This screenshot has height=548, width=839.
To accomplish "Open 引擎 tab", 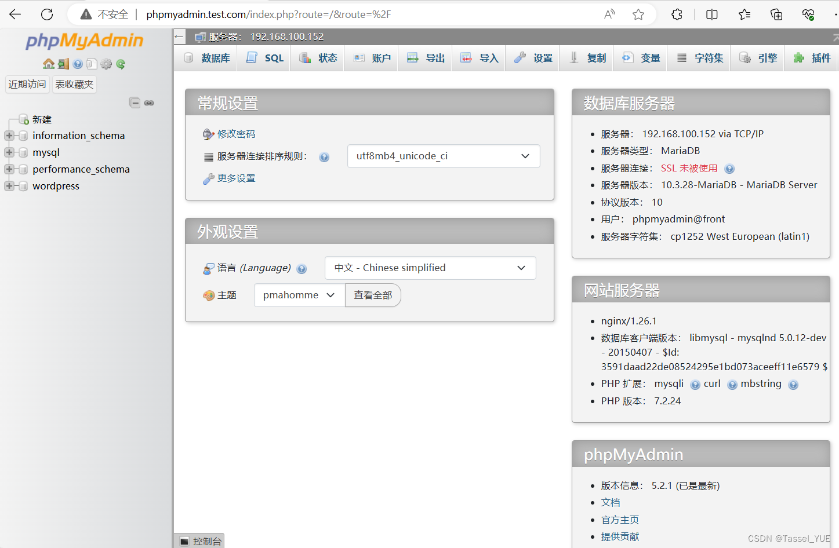I will coord(758,58).
